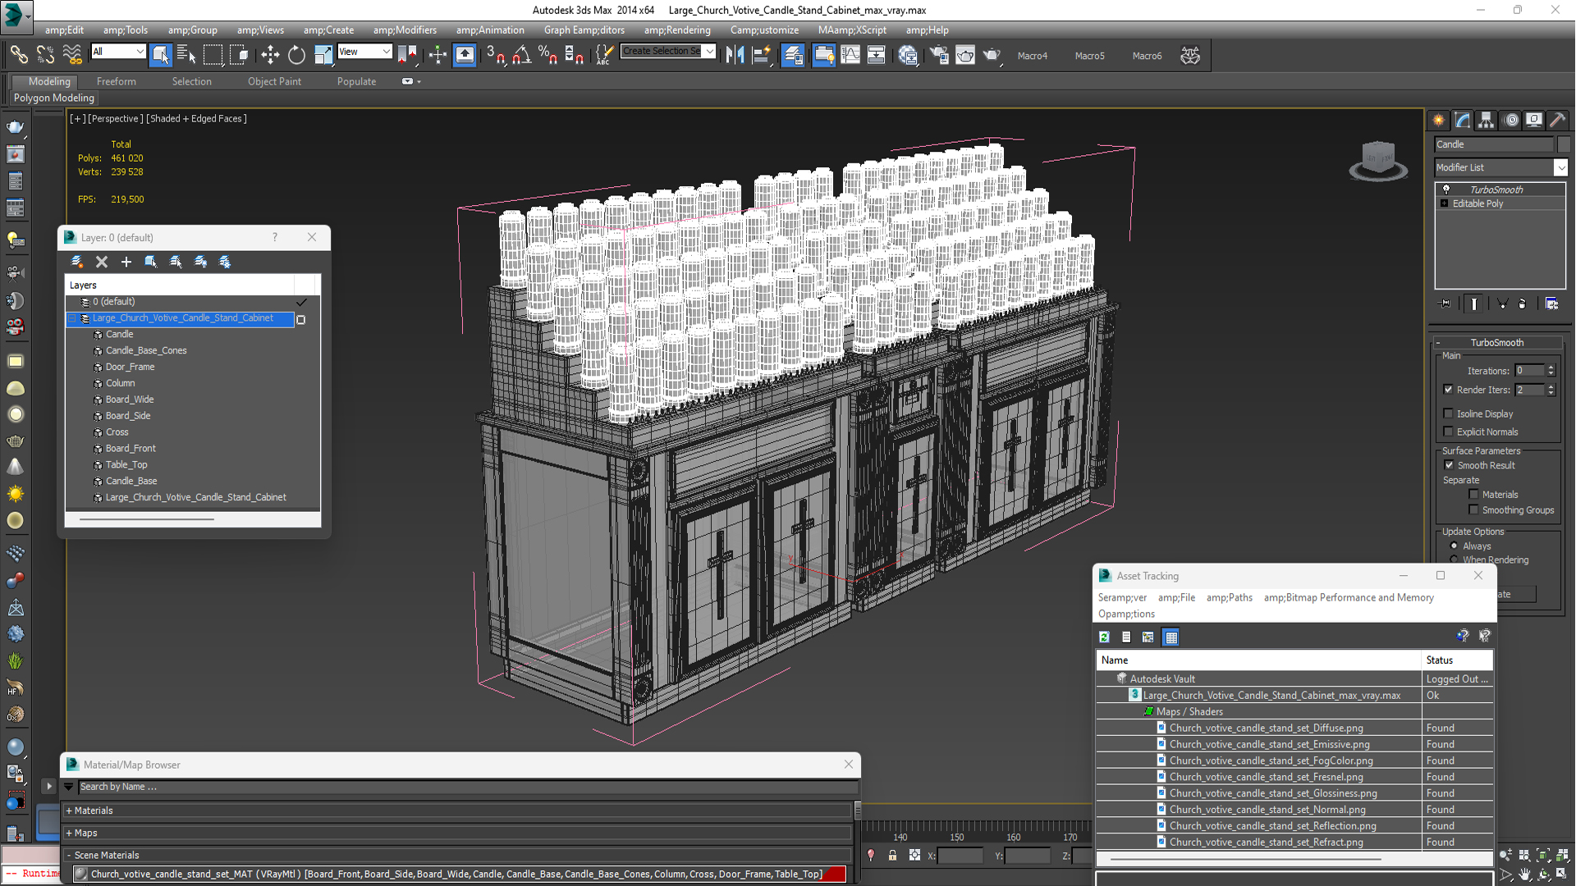Image resolution: width=1576 pixels, height=886 pixels.
Task: Toggle Smooth Result checkbox
Action: [1450, 465]
